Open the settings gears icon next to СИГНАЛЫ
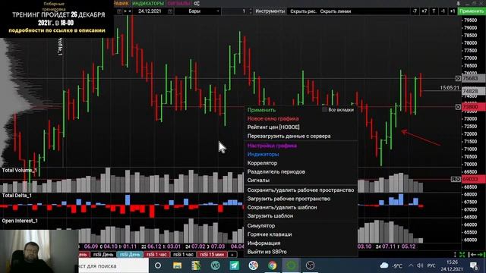This screenshot has width=486, height=273. (x=197, y=3)
